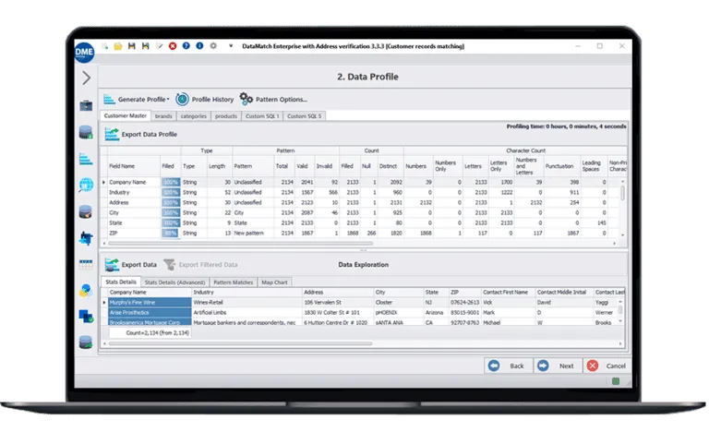709x432 pixels.
Task: Click the red X icon in quick toolbar
Action: [173, 46]
